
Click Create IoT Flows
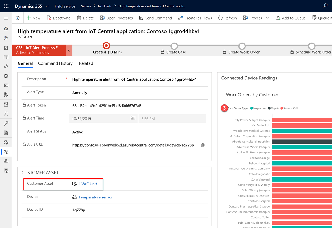click(x=195, y=18)
